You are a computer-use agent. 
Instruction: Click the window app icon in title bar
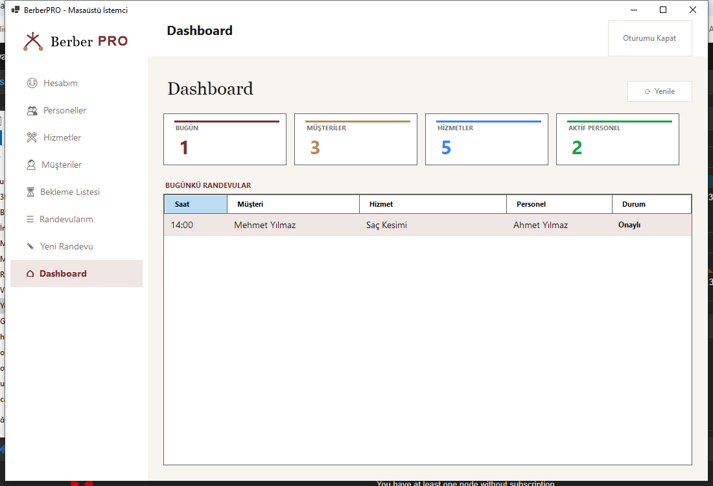click(16, 10)
